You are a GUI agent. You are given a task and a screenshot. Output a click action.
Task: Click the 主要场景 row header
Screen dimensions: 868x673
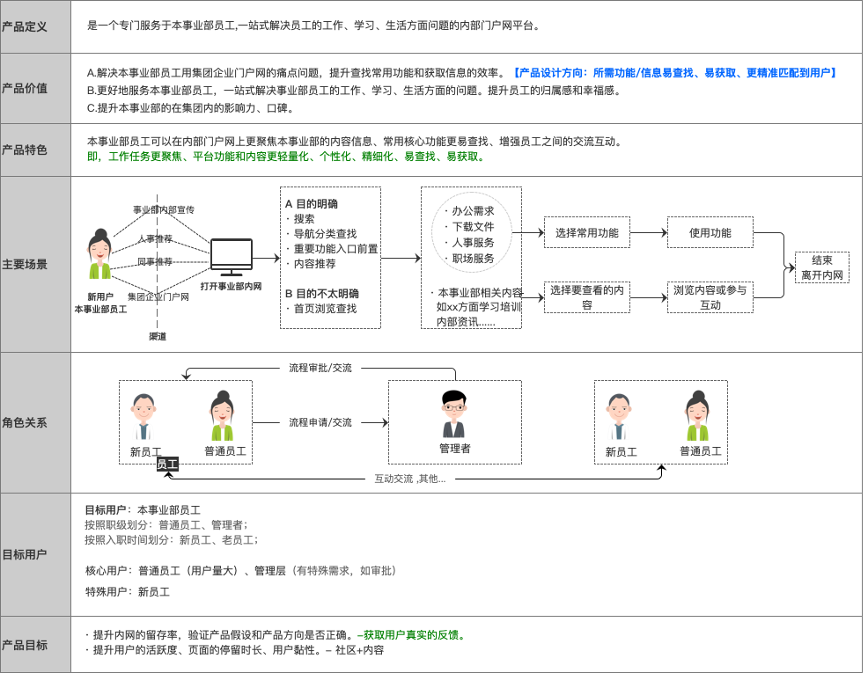35,264
